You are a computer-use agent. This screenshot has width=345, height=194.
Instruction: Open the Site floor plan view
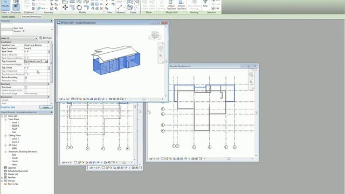click(14, 132)
